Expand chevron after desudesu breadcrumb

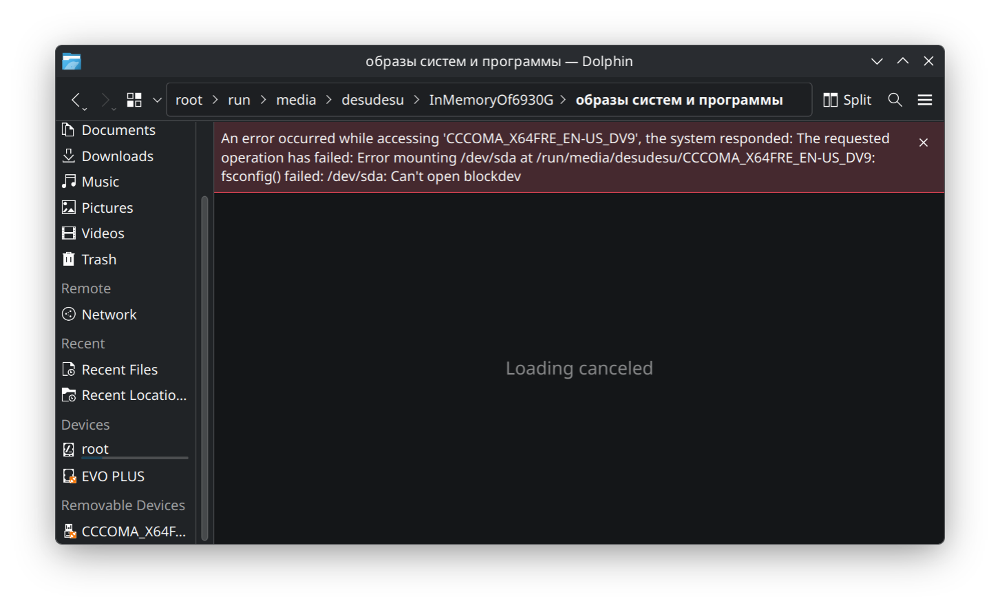click(x=416, y=100)
